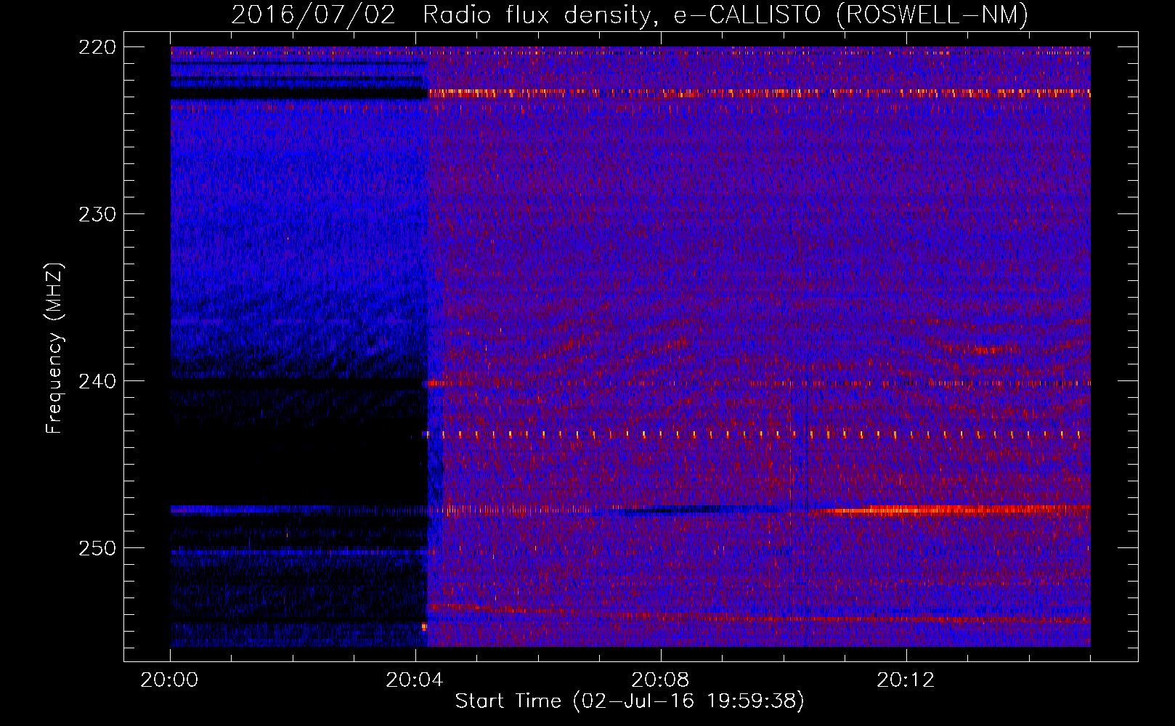Select the y-axis label 'Frequency (MHZ)'

55,348
